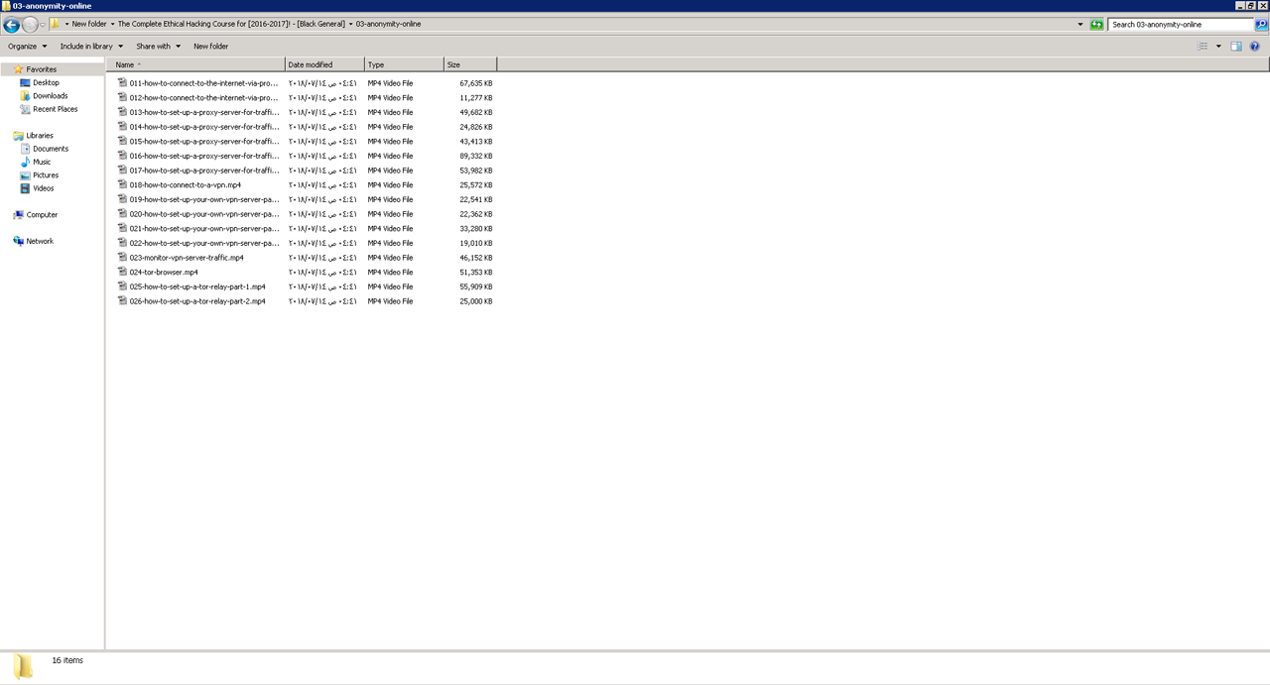Expand the address bar history dropdown
This screenshot has width=1270, height=685.
pos(1080,25)
